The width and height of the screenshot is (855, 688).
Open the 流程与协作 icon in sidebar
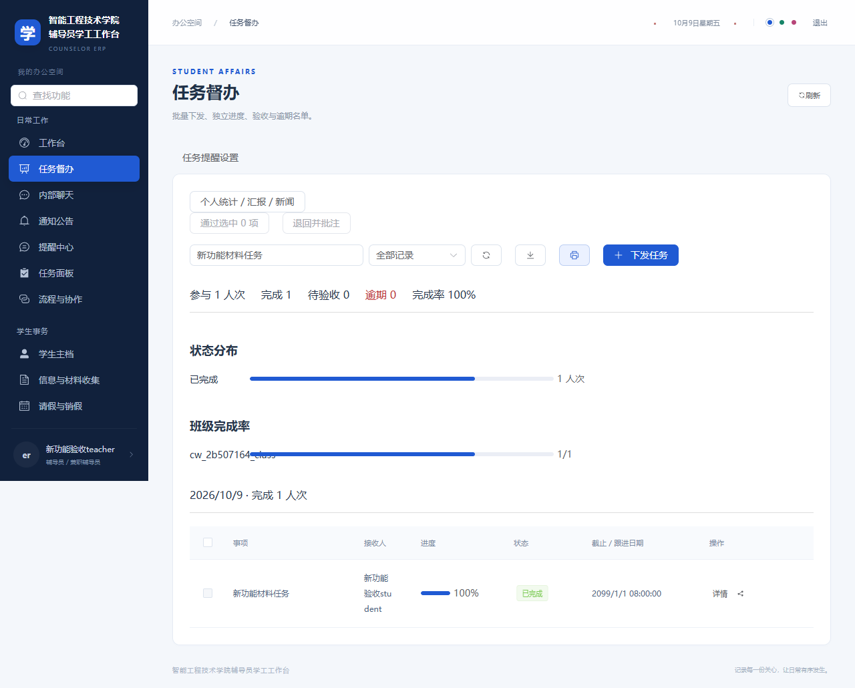coord(25,299)
